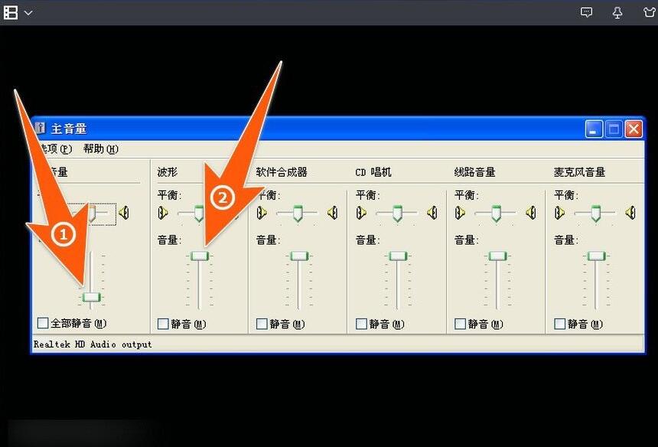Open the film-strip menu icon in viewer bar
The width and height of the screenshot is (658, 447).
[11, 12]
